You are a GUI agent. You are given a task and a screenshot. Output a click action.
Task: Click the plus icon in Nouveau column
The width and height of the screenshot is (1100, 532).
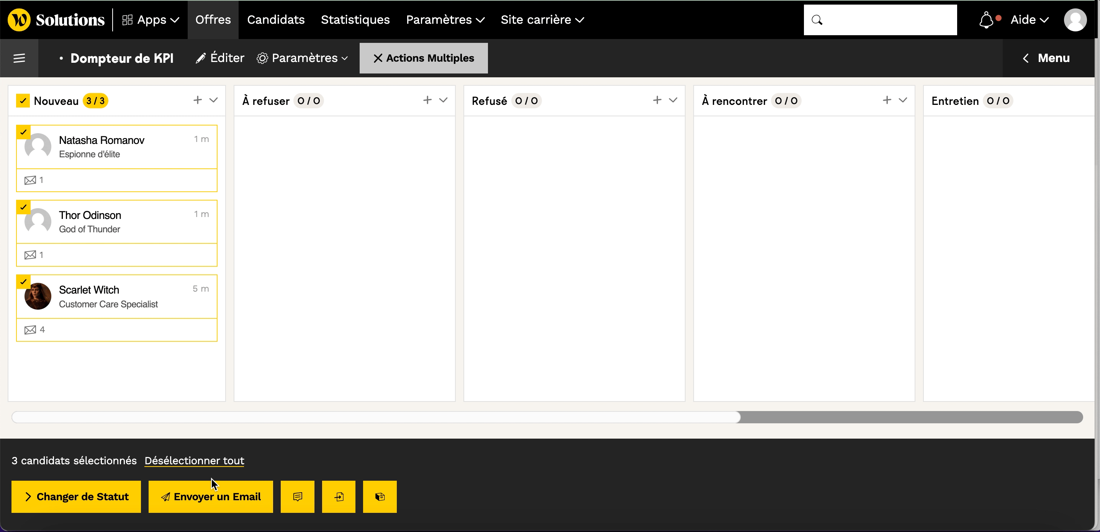pos(197,100)
